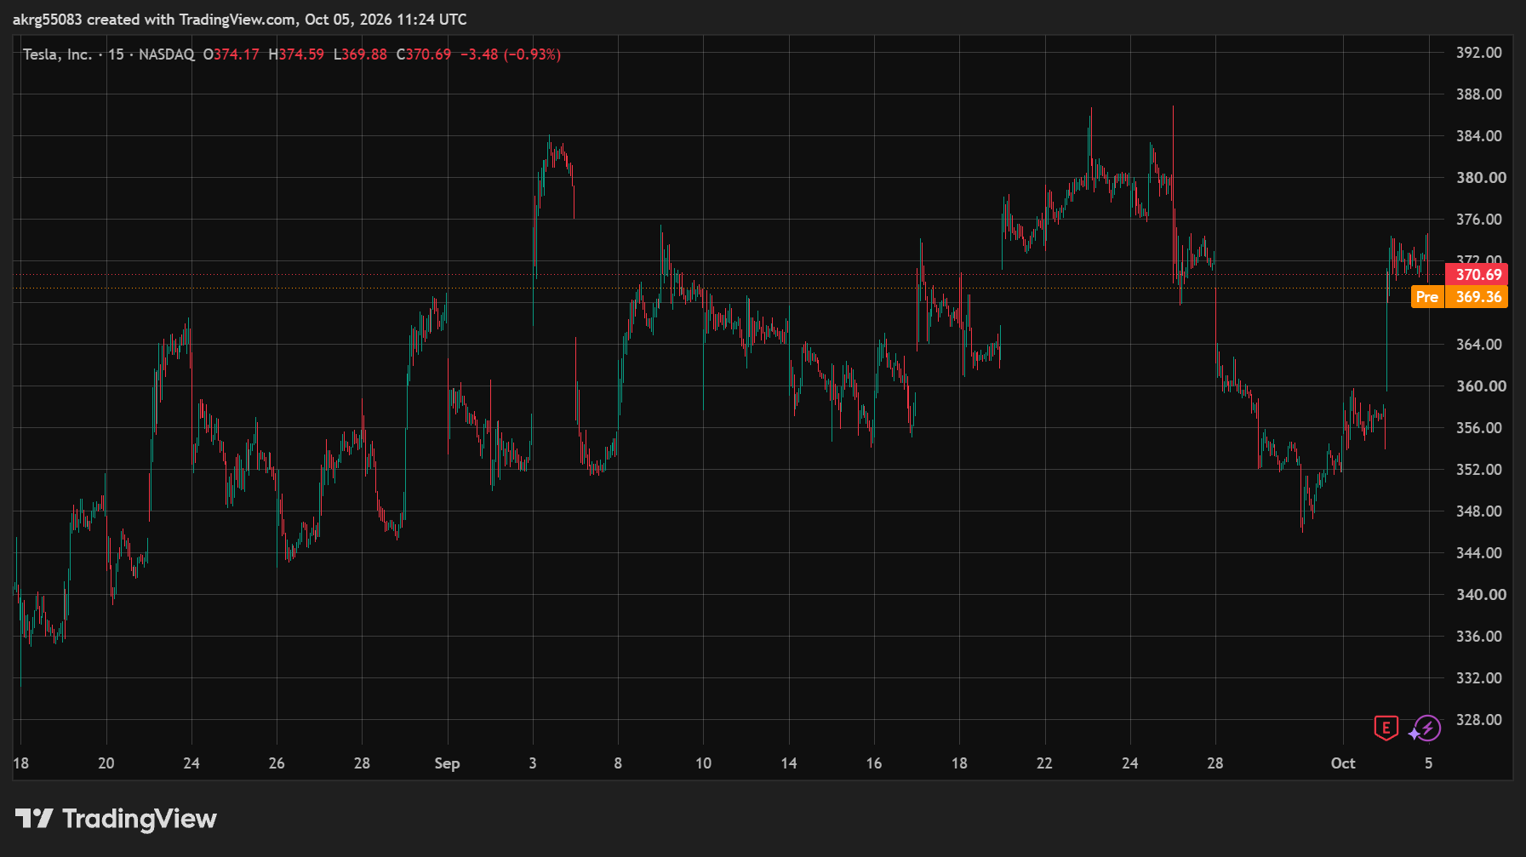Click the low value L369.88

coord(360,54)
